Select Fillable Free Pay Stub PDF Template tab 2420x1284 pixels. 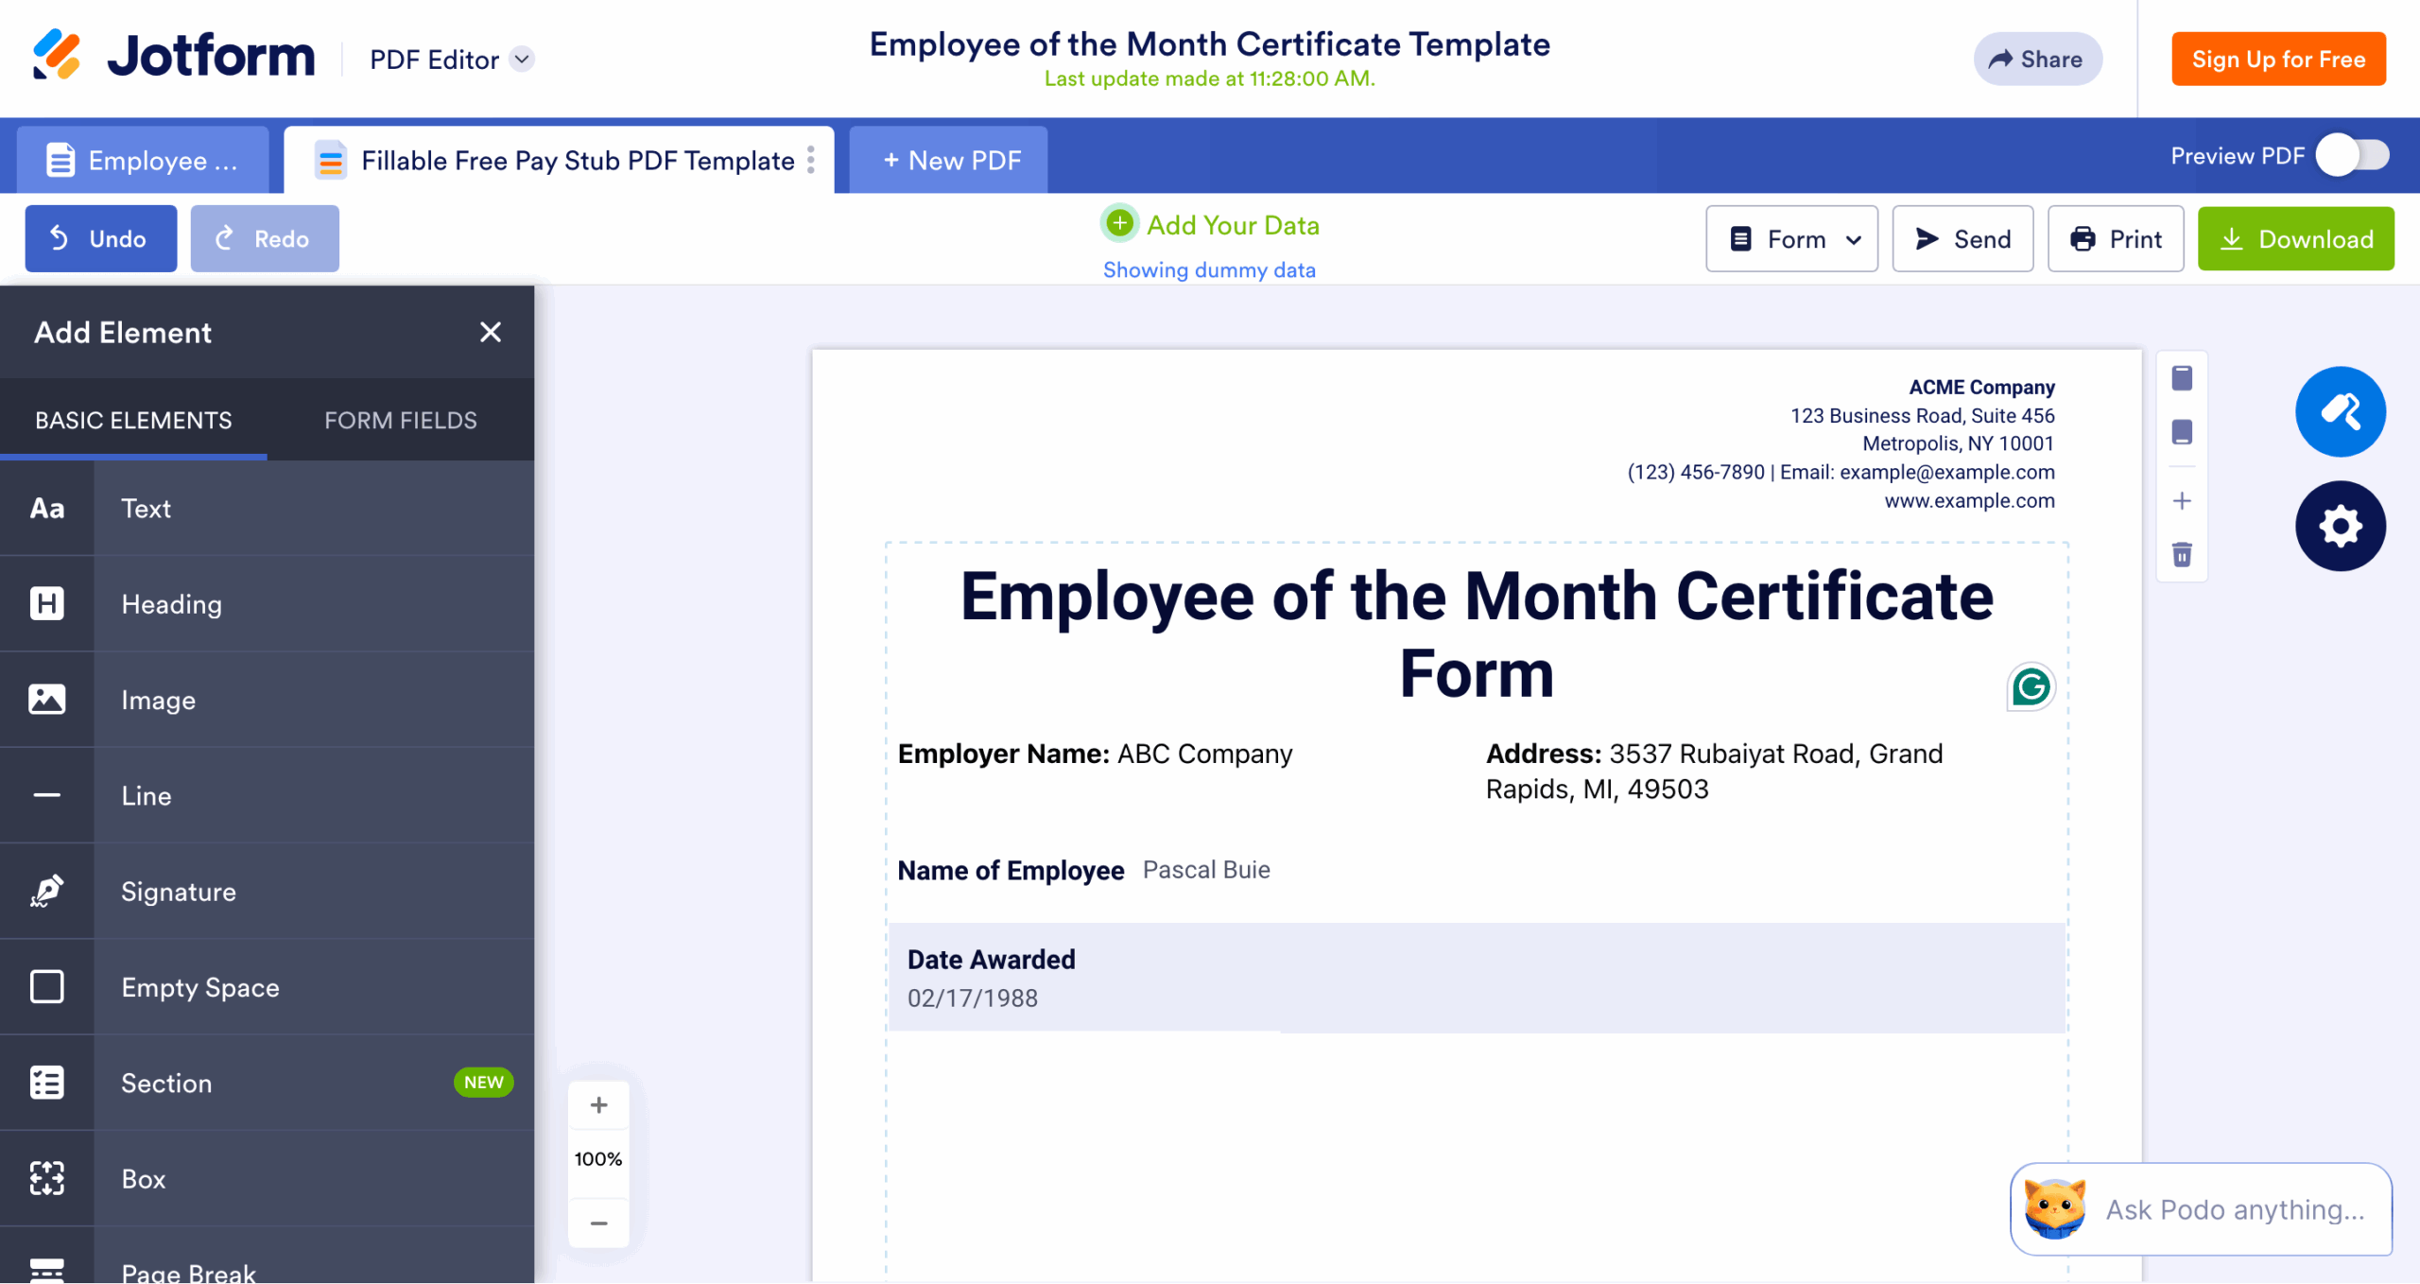[558, 160]
